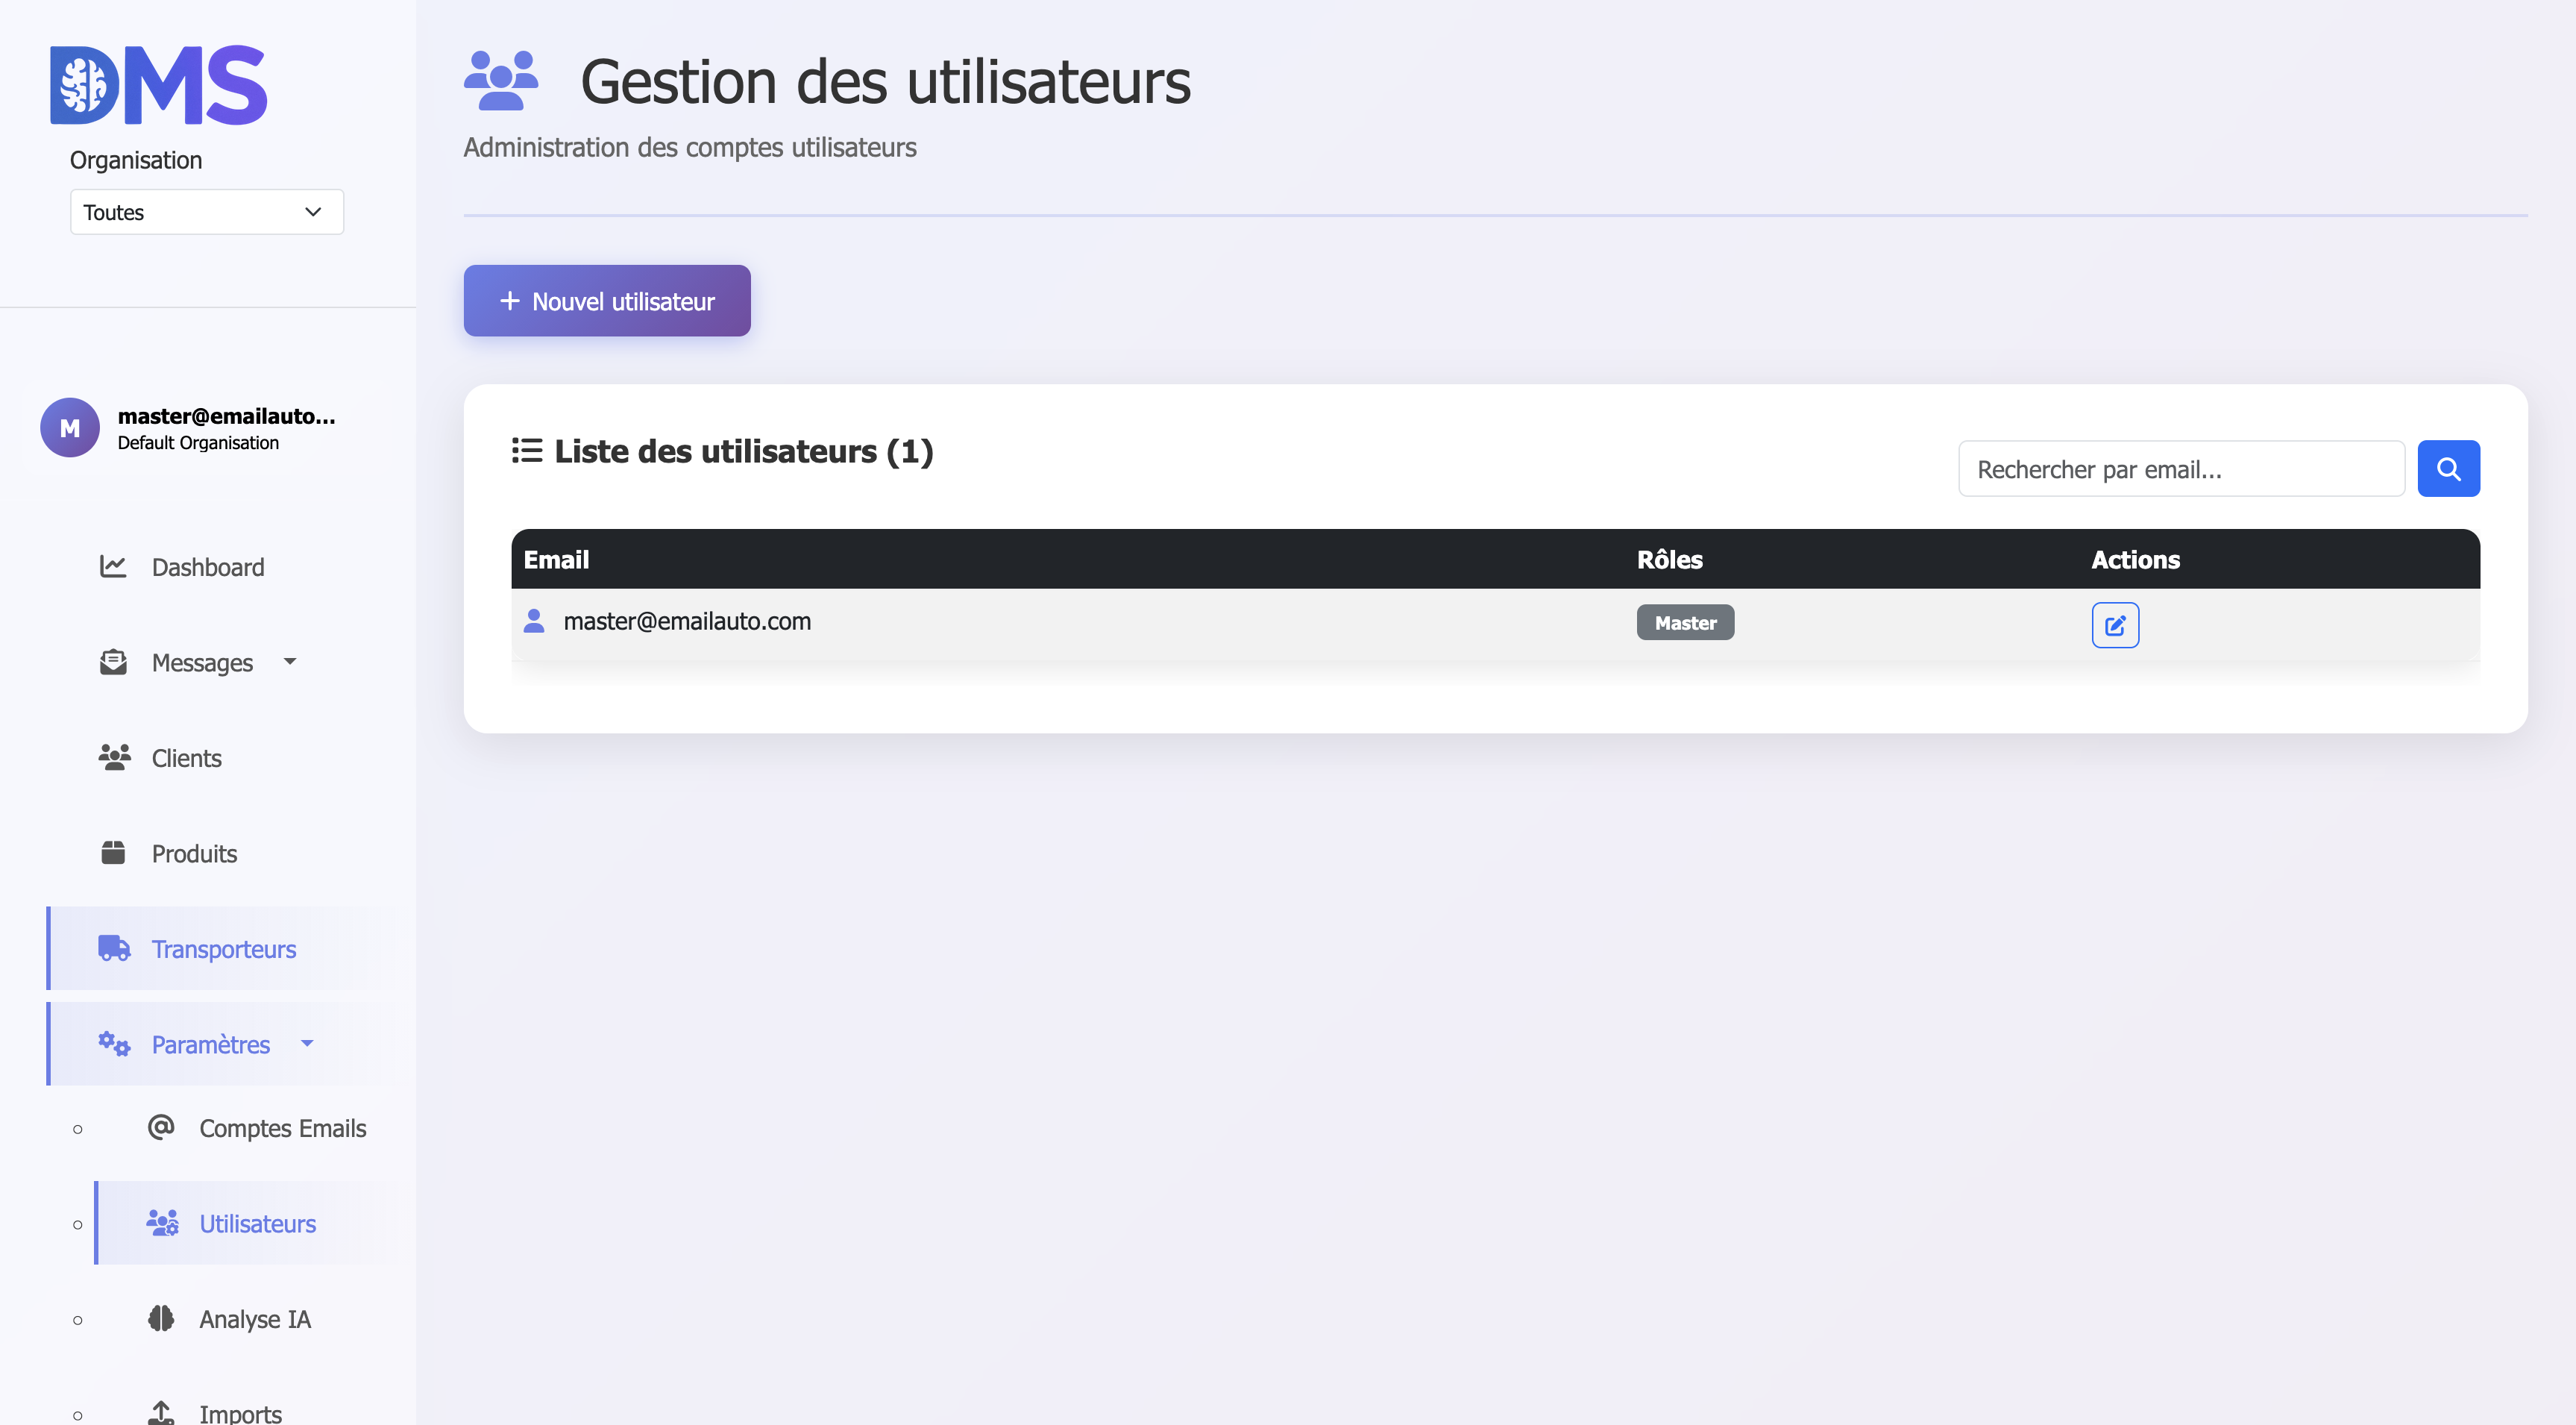Click the Produits box icon
The width and height of the screenshot is (2576, 1425).
(113, 853)
